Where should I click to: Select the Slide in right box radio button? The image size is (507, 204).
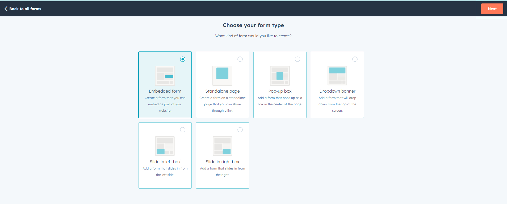coord(240,130)
